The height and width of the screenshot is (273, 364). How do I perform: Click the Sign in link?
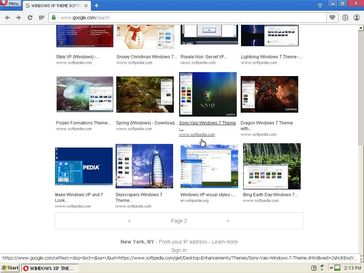[179, 251]
